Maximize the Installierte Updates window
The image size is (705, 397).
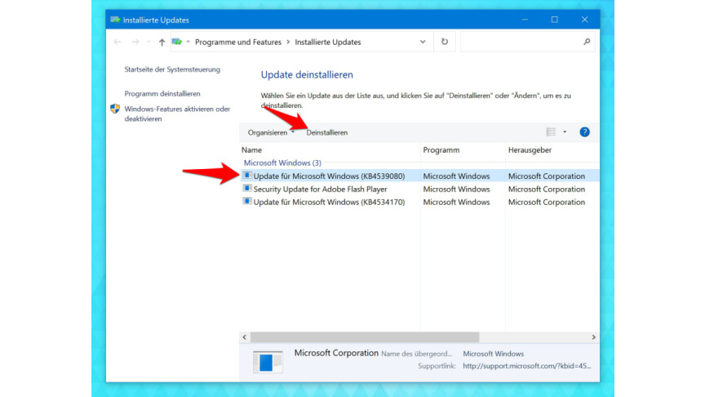click(x=554, y=20)
